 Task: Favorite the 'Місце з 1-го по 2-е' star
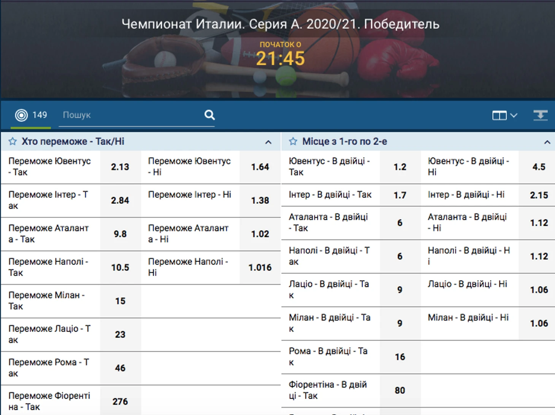click(x=293, y=141)
